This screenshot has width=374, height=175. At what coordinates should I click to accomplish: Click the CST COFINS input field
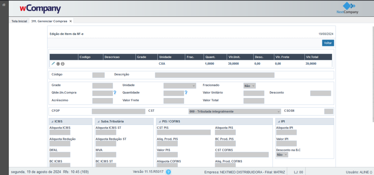pos(242,155)
